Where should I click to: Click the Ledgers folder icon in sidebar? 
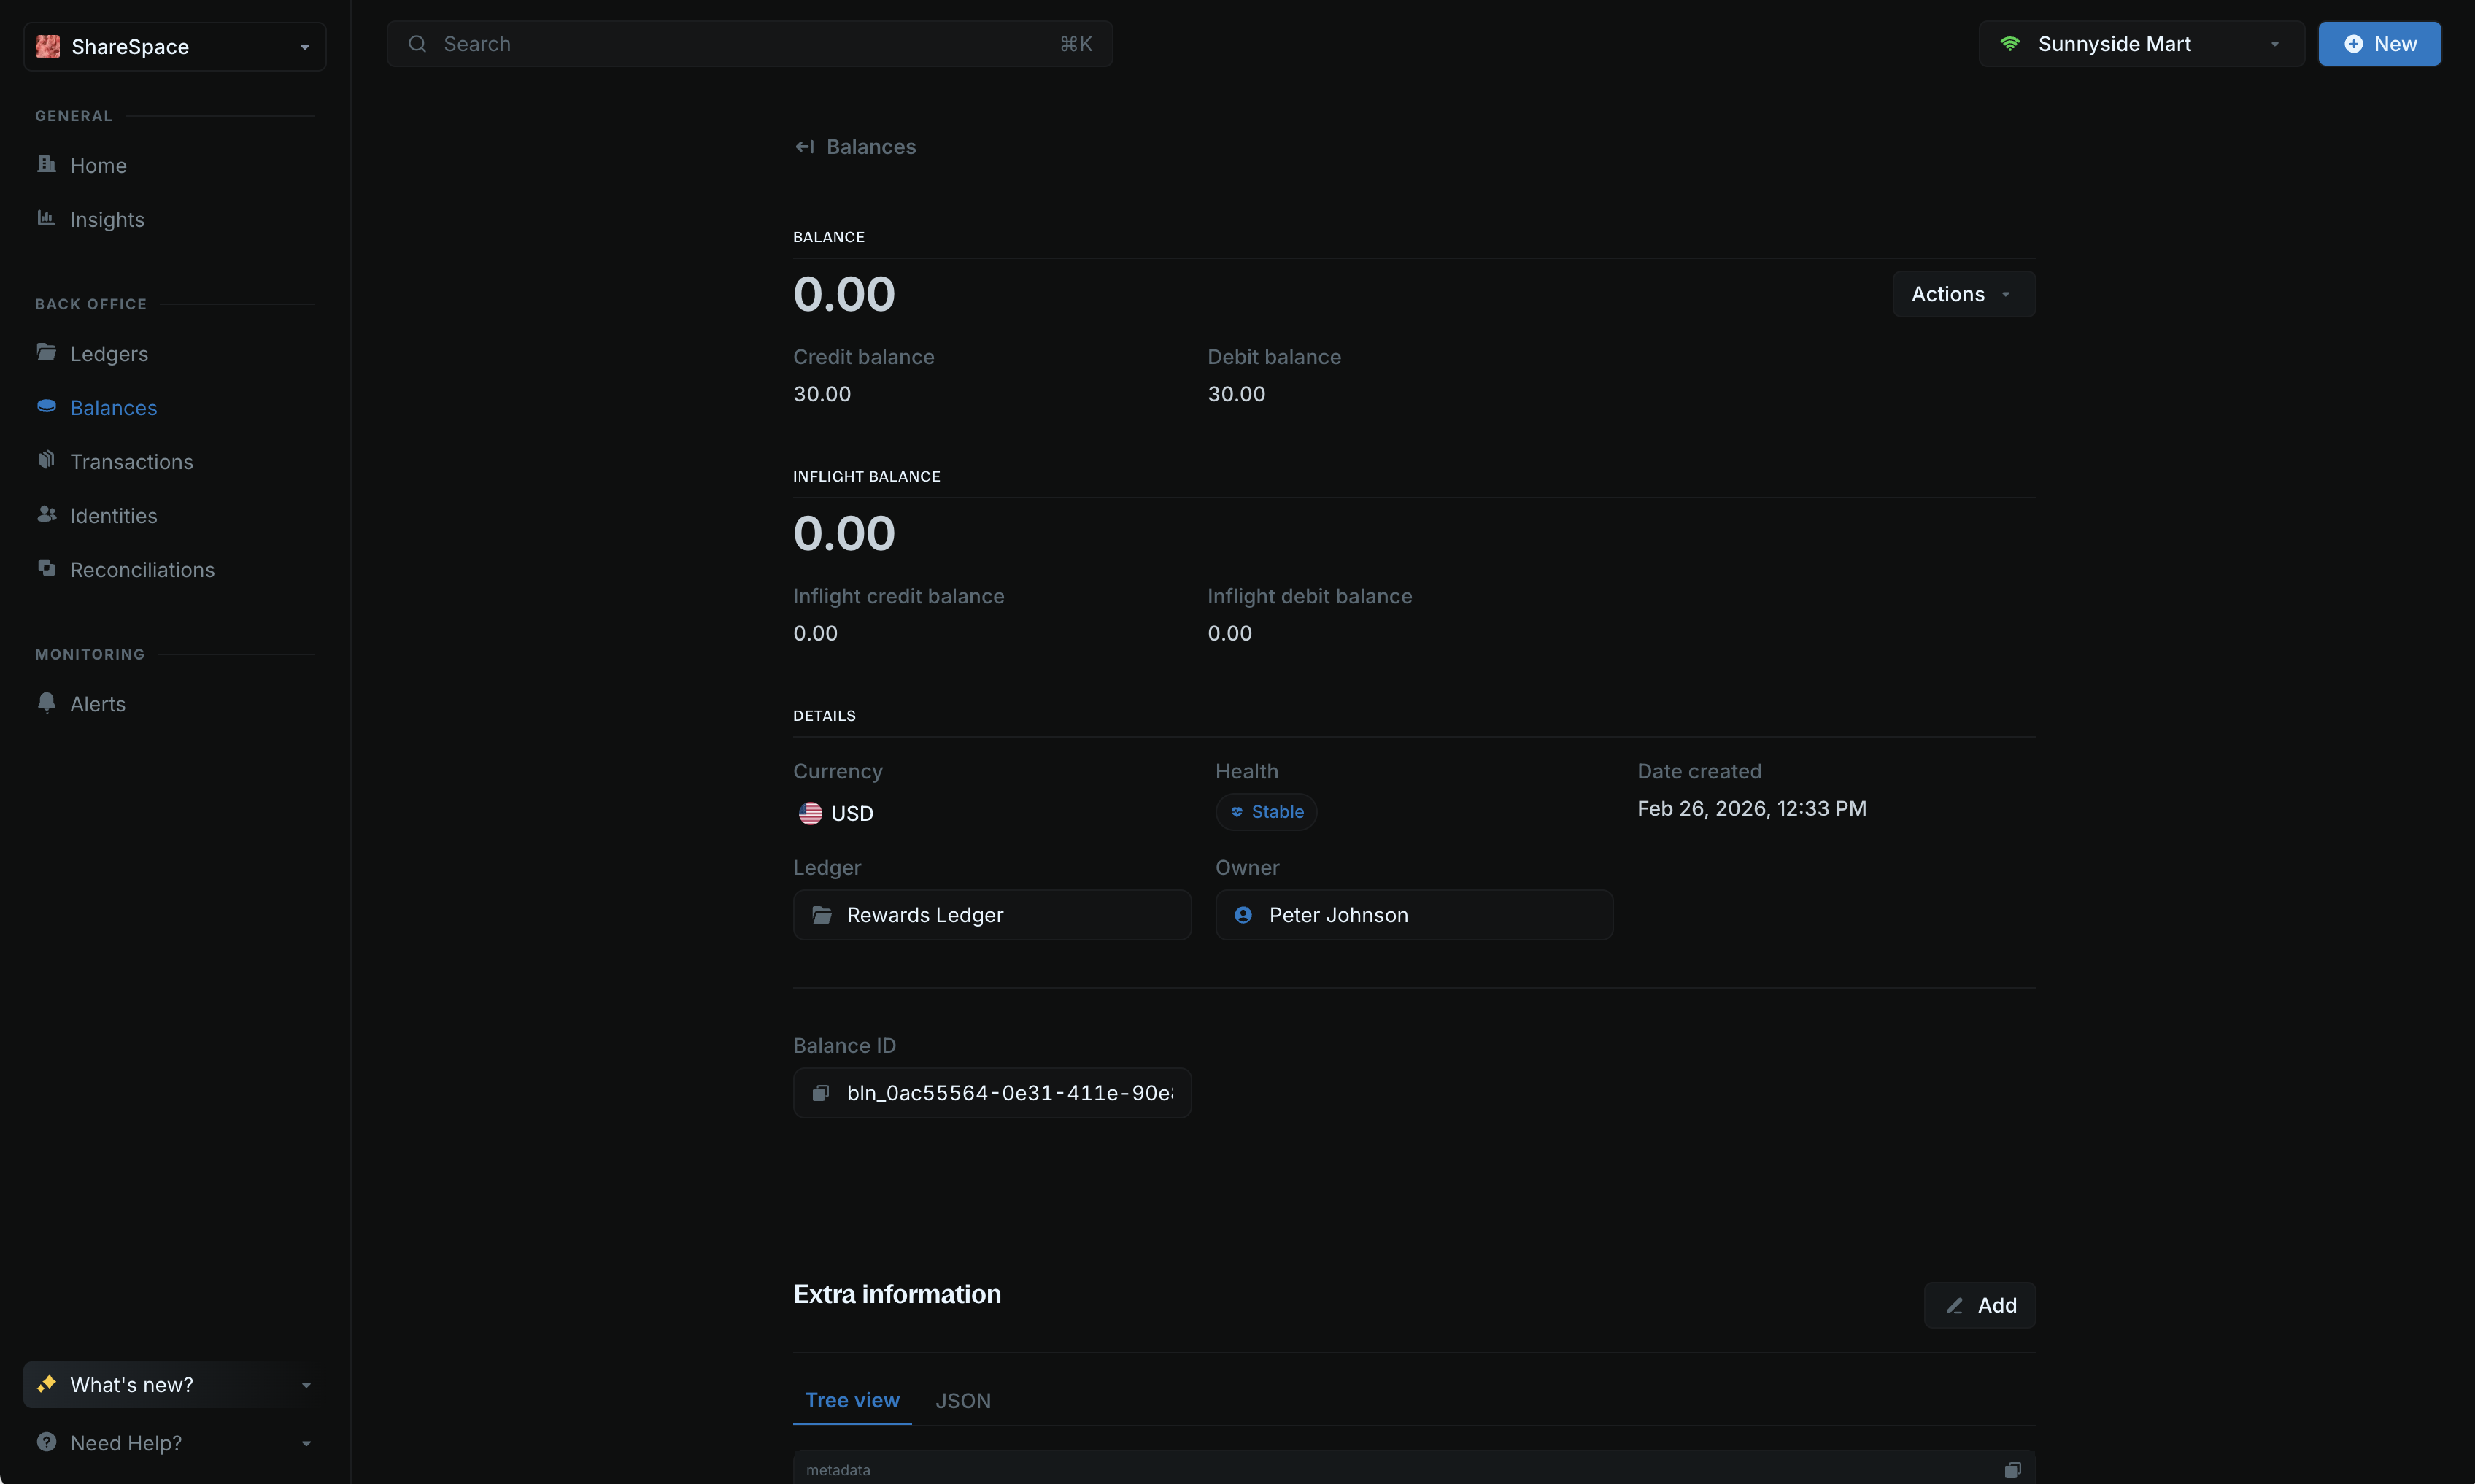[x=46, y=353]
